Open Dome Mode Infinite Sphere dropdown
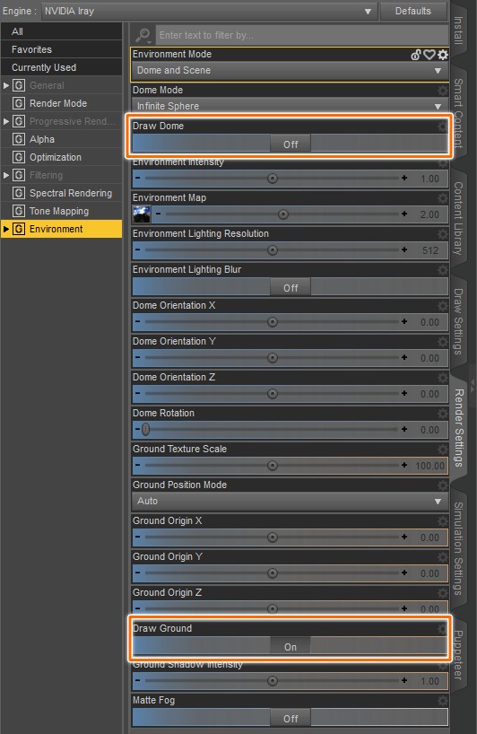477x734 pixels. pyautogui.click(x=290, y=106)
